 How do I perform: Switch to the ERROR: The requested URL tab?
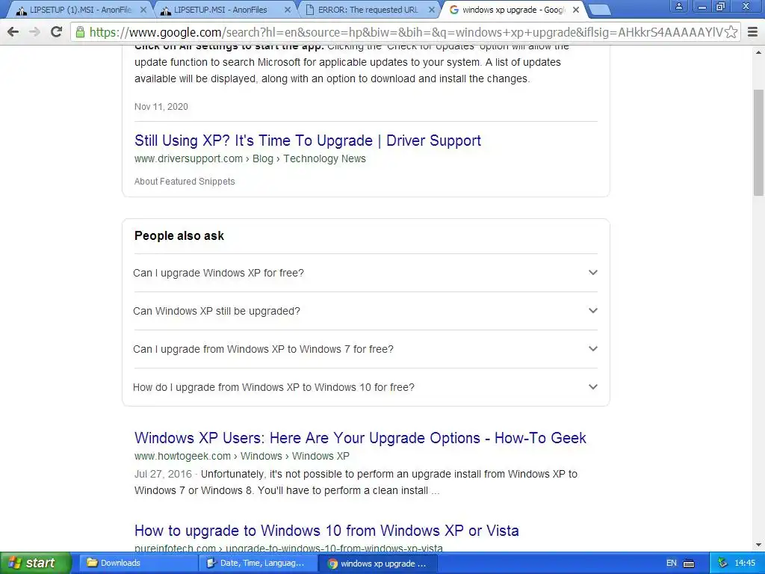(x=368, y=10)
